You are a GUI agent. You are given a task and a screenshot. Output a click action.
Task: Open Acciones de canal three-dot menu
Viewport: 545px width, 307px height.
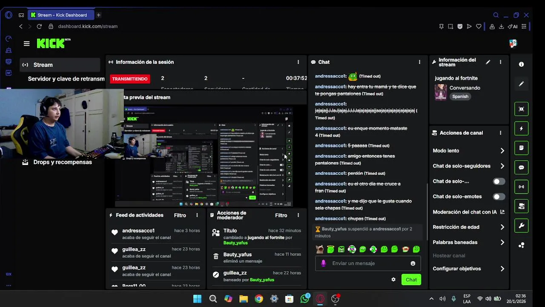500,133
